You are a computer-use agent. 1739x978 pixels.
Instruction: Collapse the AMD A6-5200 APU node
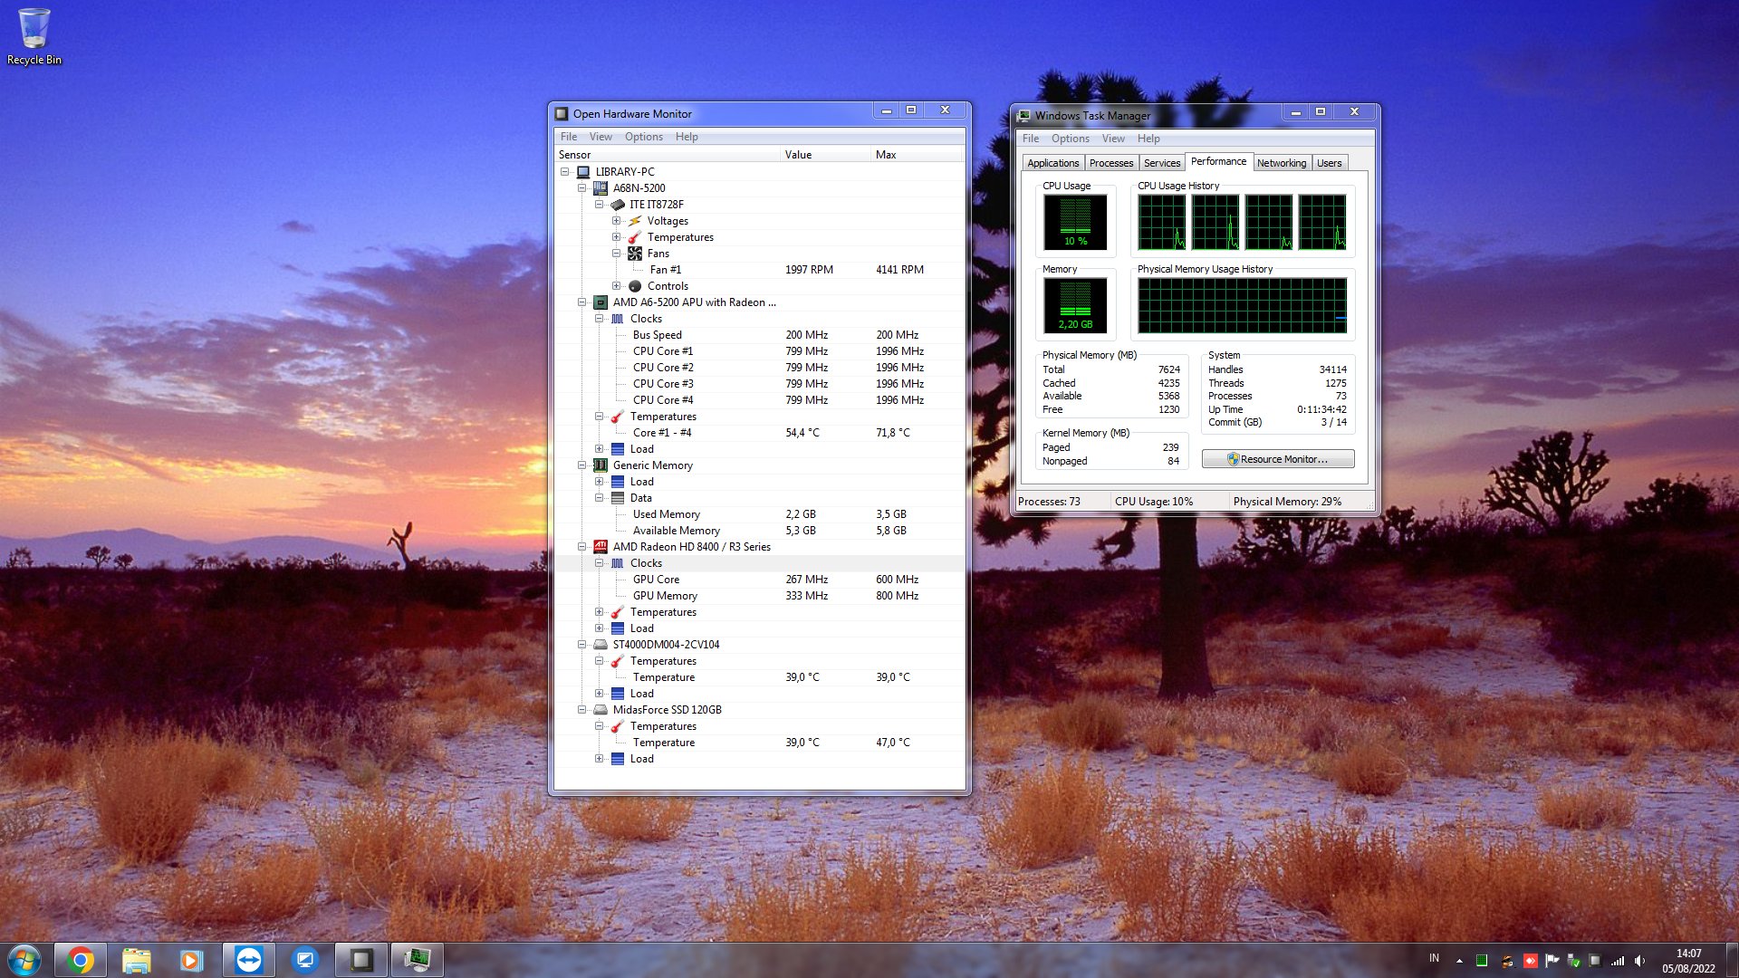[x=581, y=302]
